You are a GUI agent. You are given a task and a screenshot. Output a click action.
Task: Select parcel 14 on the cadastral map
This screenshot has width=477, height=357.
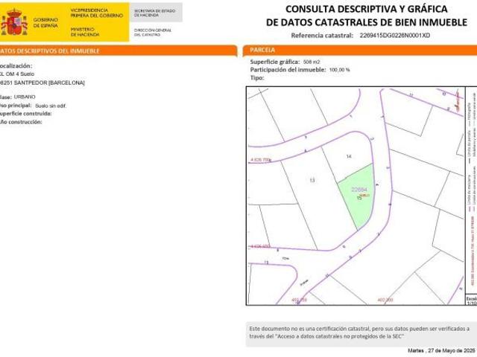click(x=348, y=156)
